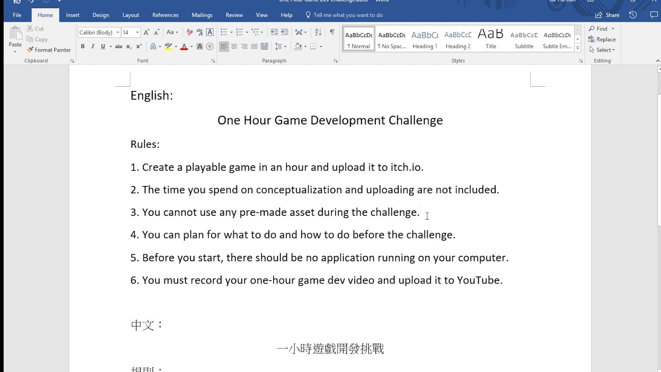The height and width of the screenshot is (372, 661).
Task: Decrease font size with Shrink Font
Action: [x=157, y=32]
